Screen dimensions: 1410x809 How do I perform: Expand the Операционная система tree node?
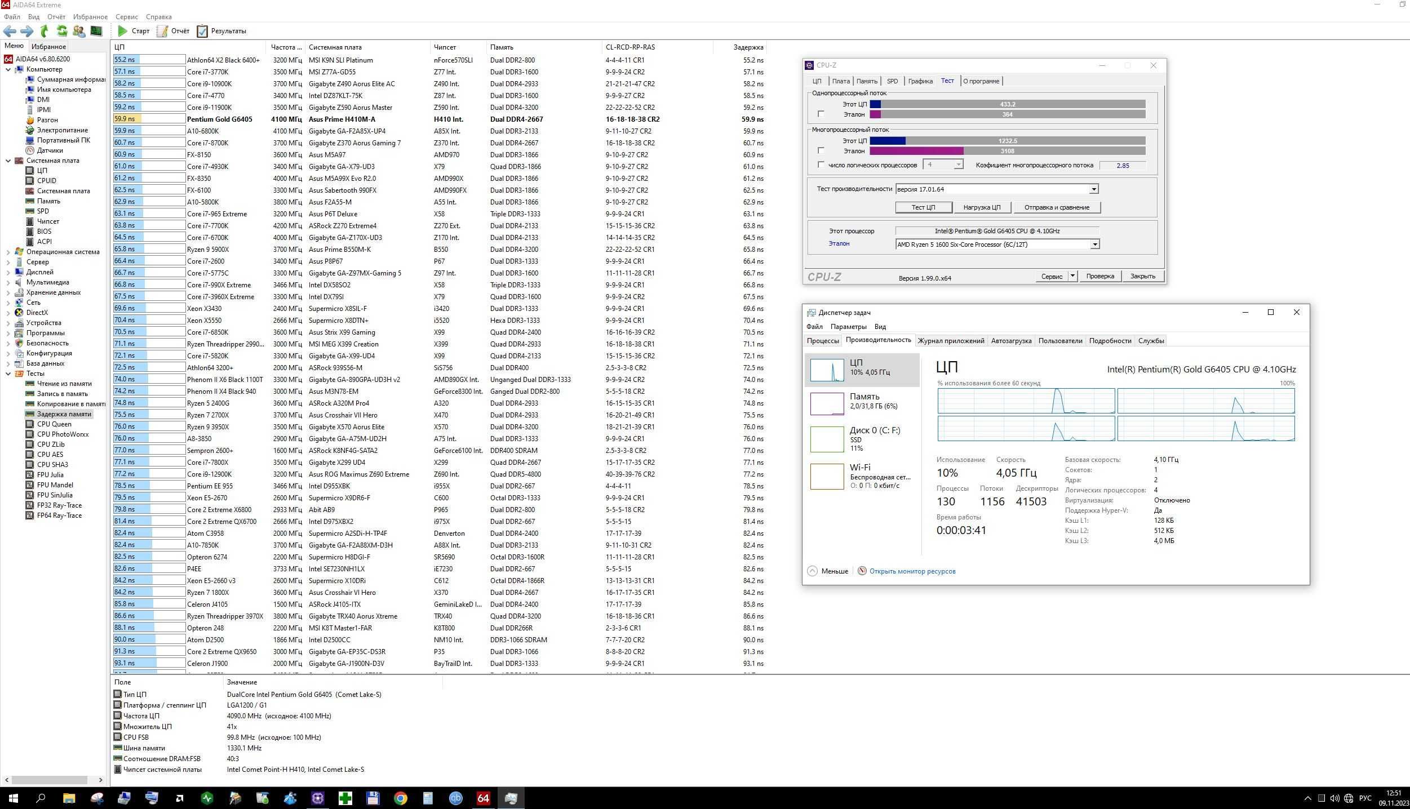pos(8,252)
